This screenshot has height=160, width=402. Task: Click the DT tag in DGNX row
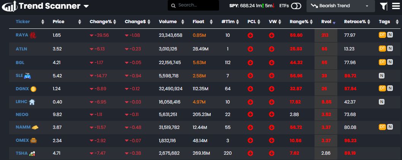pyautogui.click(x=382, y=88)
